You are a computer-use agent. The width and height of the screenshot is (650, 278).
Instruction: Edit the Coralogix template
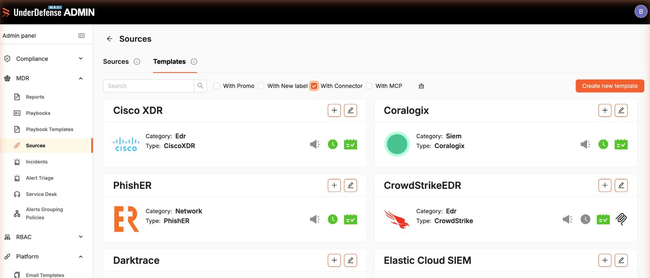point(621,110)
